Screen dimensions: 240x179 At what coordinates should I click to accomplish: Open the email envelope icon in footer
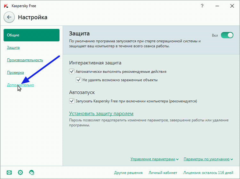point(9,173)
